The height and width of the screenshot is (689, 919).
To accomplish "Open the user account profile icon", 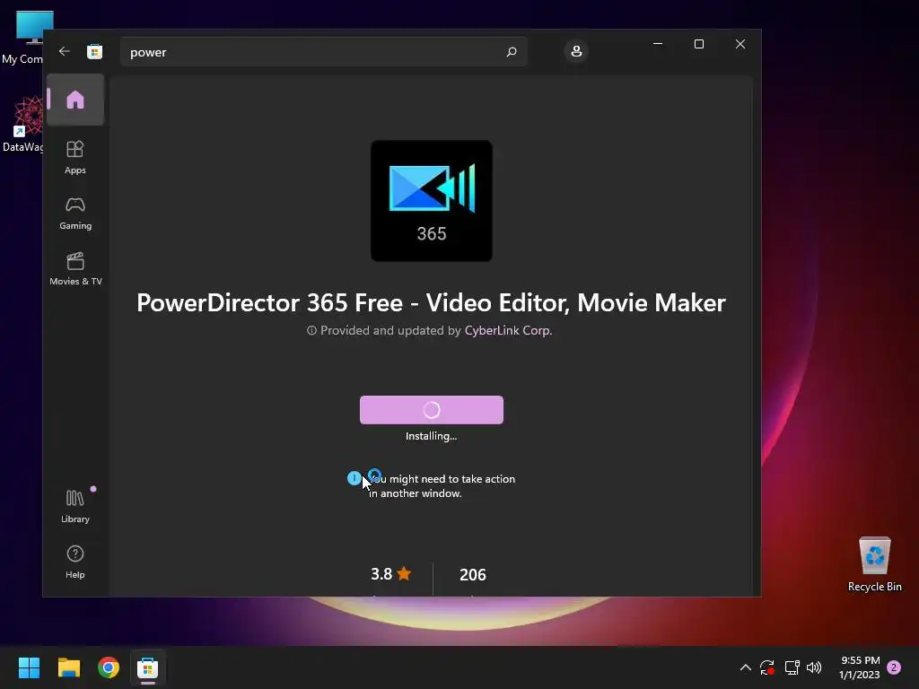I will point(576,51).
